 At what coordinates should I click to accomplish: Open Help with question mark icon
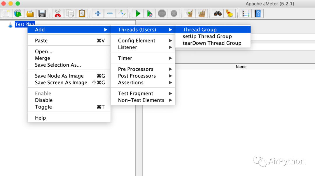(258, 13)
